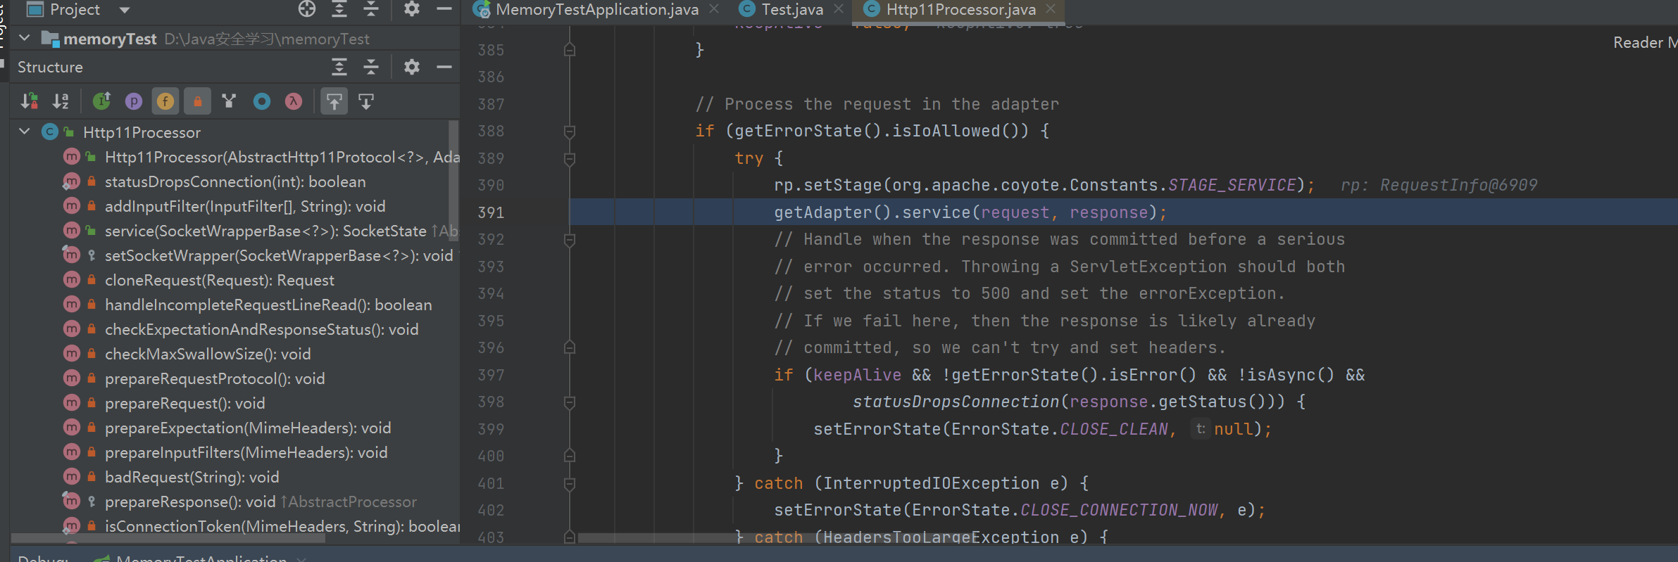Fold the condition block at line 398
The height and width of the screenshot is (562, 1678).
(x=570, y=402)
